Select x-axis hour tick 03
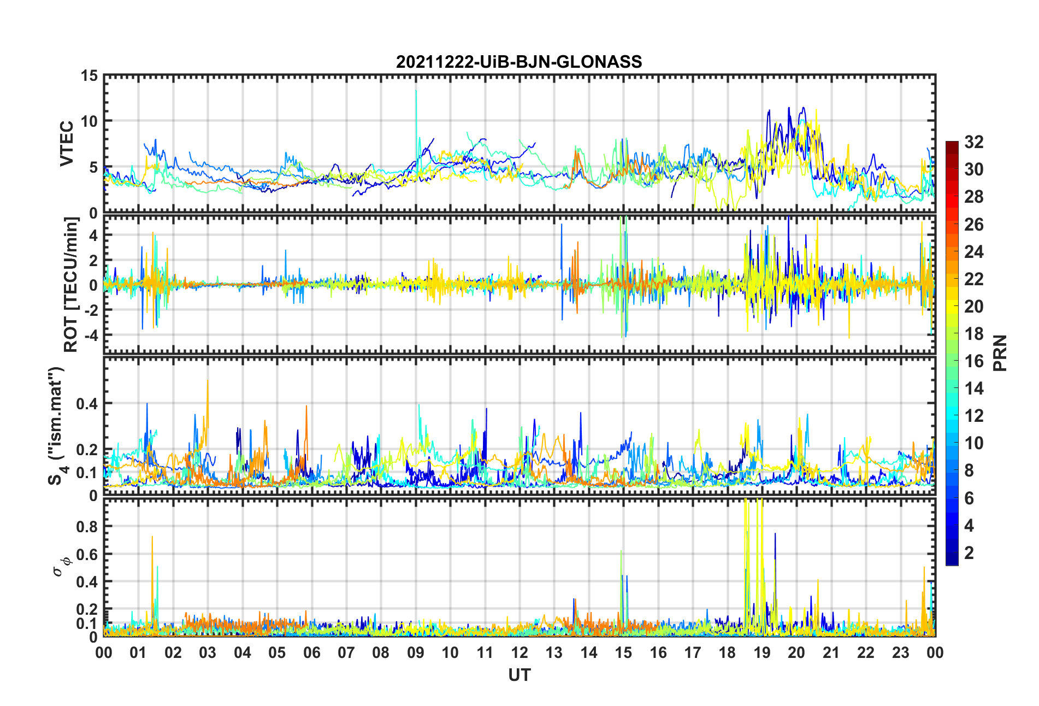 click(208, 652)
